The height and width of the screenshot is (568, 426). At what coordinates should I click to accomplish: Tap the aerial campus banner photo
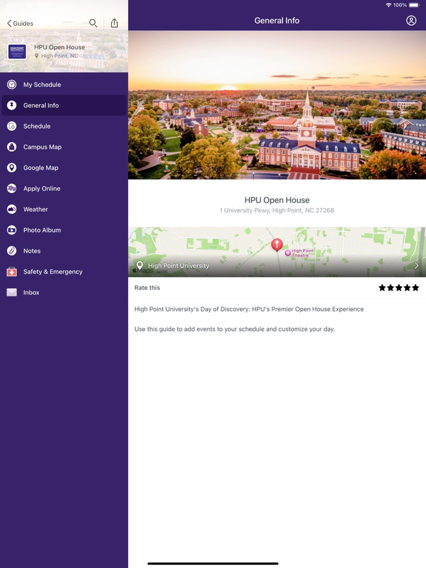click(x=277, y=105)
